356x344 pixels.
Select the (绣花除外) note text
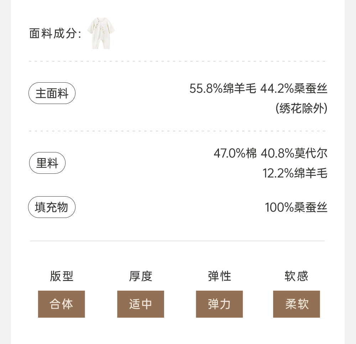(301, 109)
